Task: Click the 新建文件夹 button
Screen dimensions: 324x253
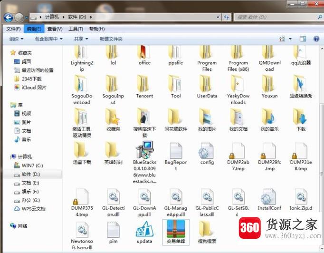Action: coord(111,39)
